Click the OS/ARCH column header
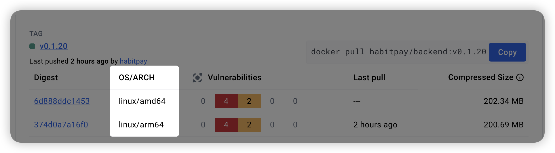The image size is (555, 153). click(137, 78)
